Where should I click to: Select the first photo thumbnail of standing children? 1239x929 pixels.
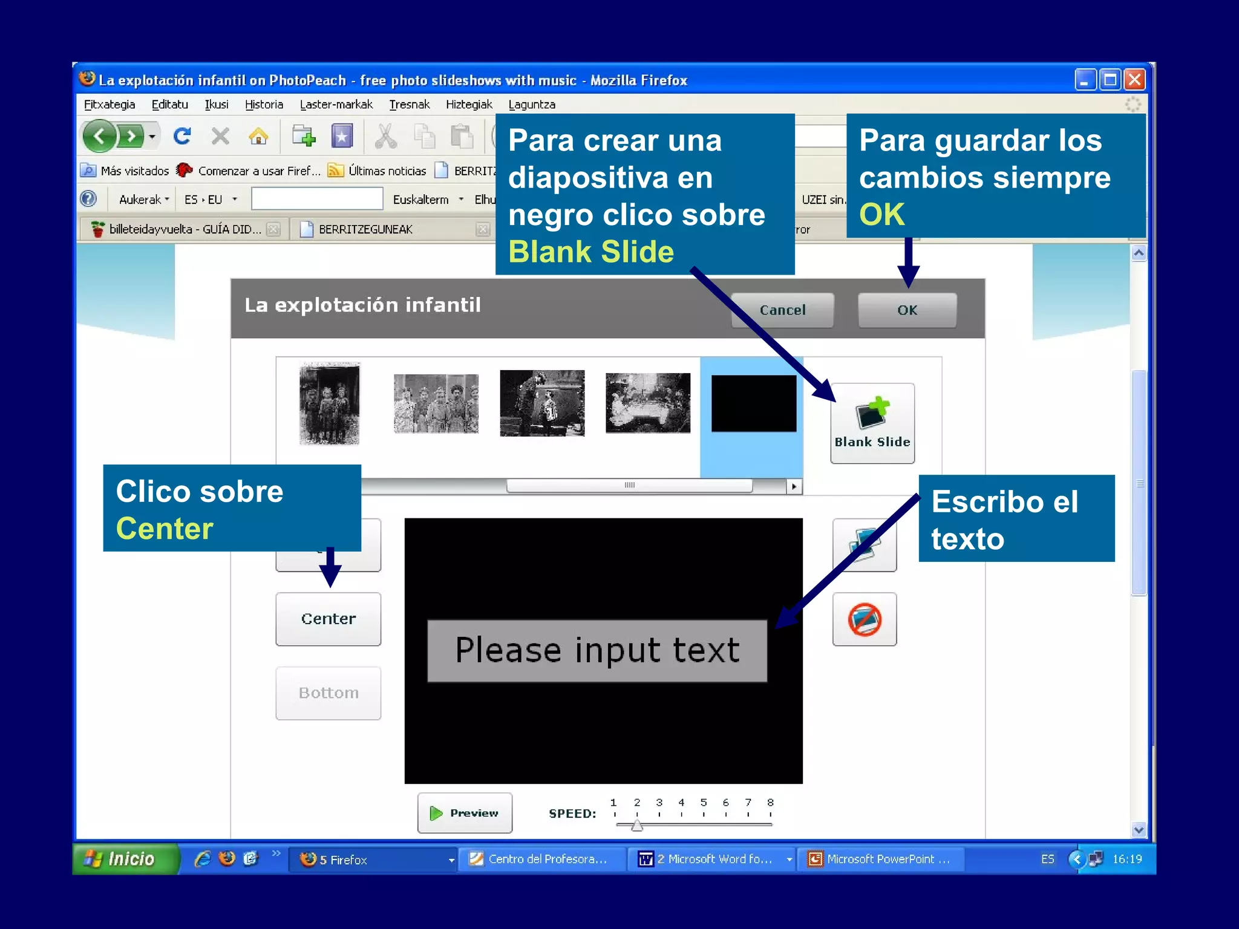coord(330,404)
